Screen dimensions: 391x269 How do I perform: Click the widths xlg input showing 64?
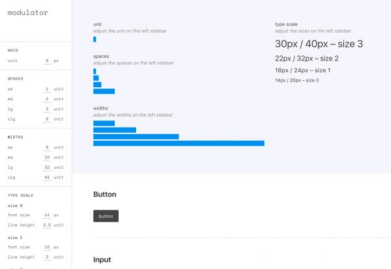(x=47, y=178)
